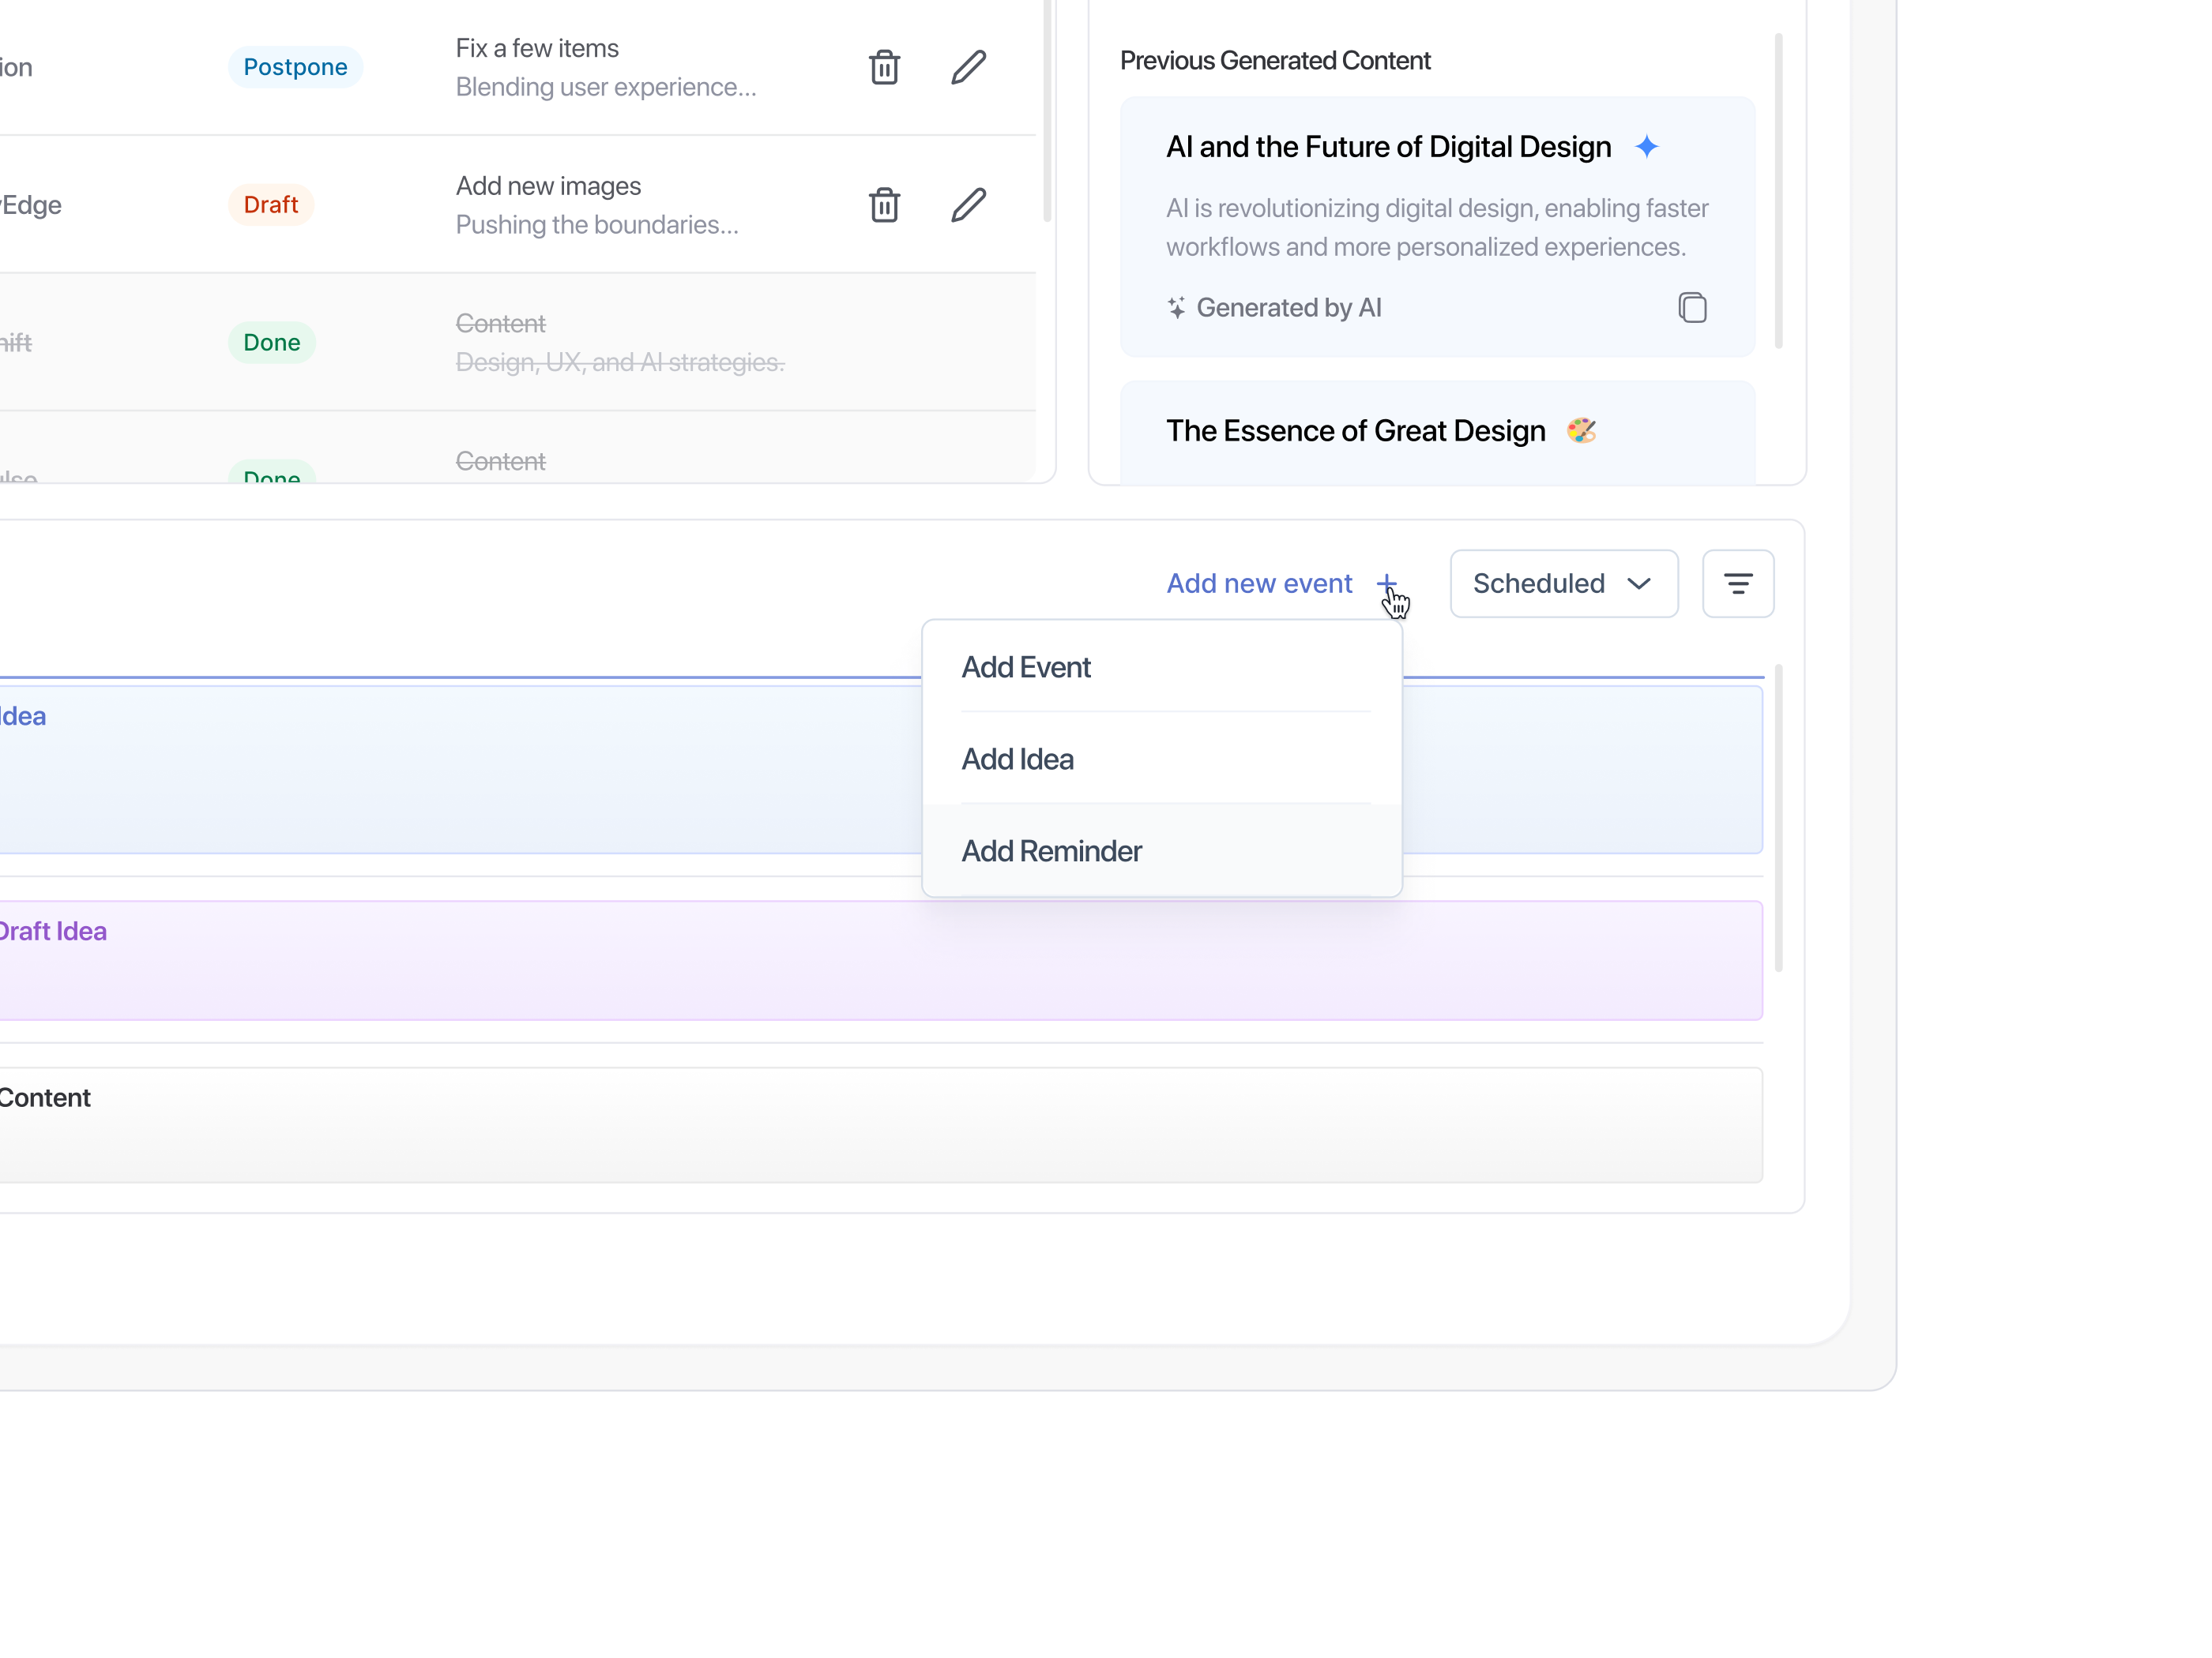Screen dimensions: 2212x1658
Task: Open the filter lines icon button
Action: tap(1738, 583)
